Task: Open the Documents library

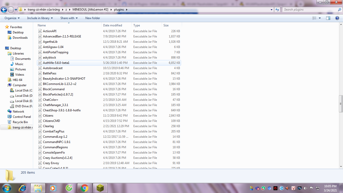Action: point(23,59)
